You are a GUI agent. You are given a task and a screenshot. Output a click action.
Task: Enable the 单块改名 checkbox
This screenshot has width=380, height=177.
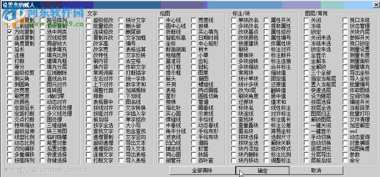click(234, 20)
